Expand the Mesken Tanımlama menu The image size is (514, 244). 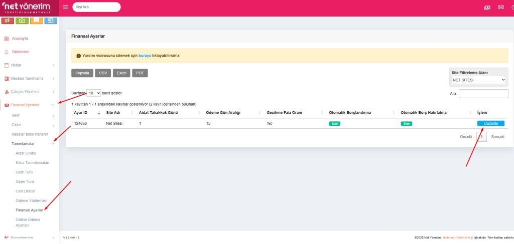pos(29,78)
